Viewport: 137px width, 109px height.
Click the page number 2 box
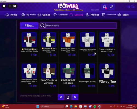(x=68, y=97)
